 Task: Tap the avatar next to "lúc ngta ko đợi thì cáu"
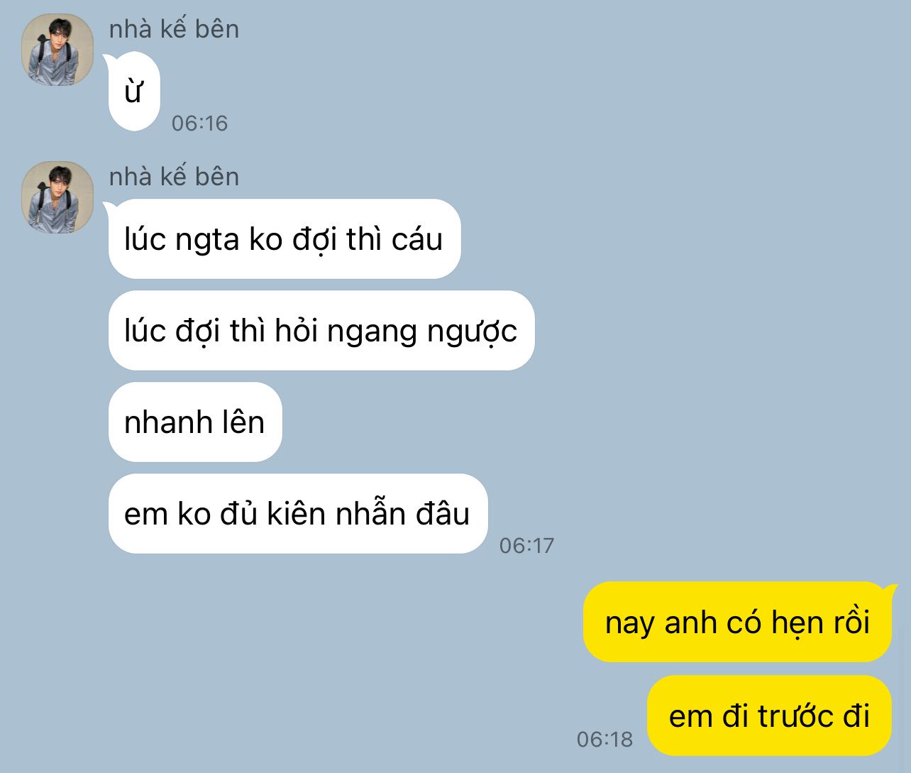tap(57, 197)
